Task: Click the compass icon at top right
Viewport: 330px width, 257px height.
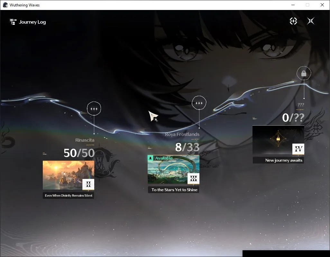Action: (x=293, y=21)
